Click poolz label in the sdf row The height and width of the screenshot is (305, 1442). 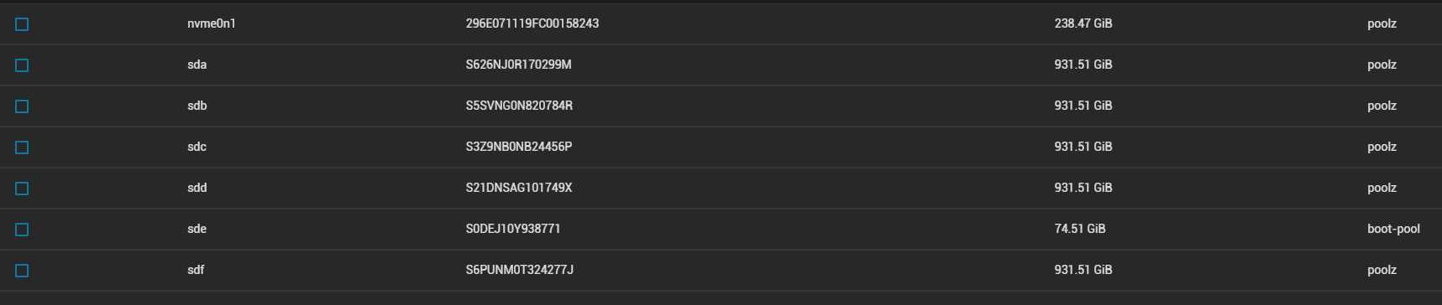coord(1382,270)
